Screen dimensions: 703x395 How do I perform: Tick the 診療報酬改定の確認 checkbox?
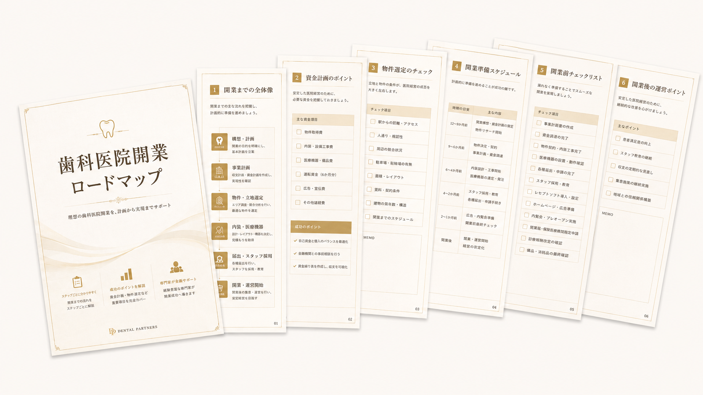(x=523, y=238)
